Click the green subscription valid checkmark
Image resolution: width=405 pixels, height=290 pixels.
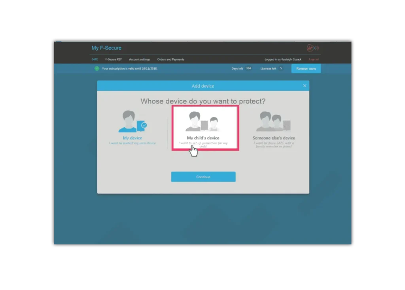(x=97, y=69)
